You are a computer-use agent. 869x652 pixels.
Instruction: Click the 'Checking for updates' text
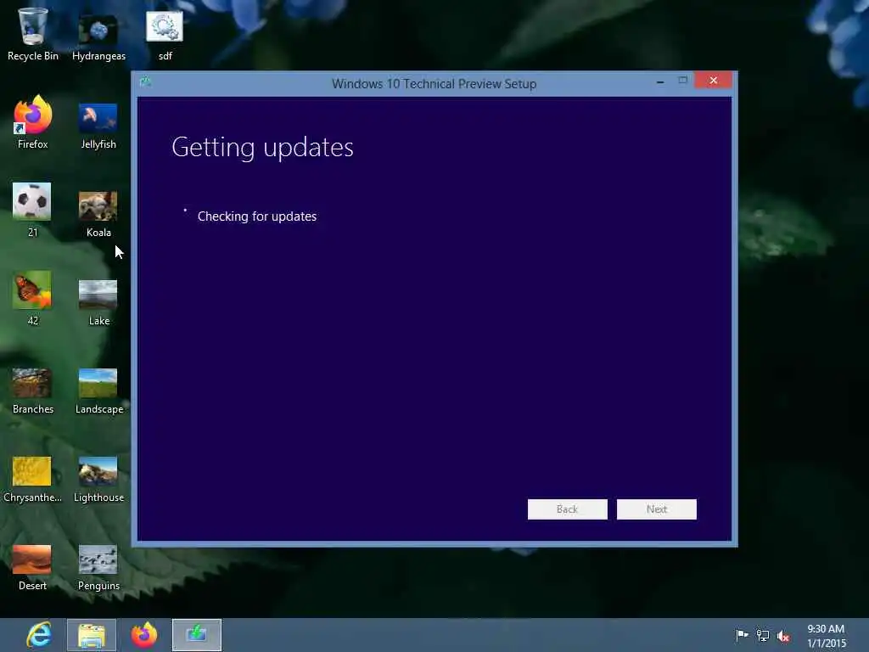click(x=257, y=216)
